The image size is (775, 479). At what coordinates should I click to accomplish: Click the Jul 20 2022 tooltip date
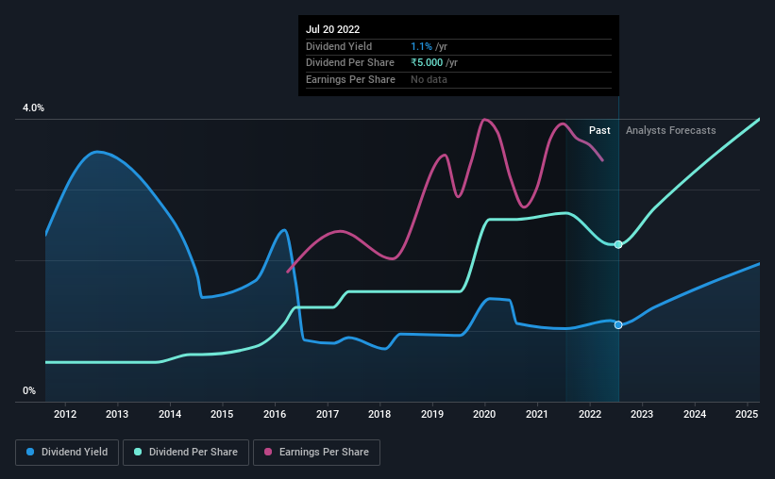tap(332, 29)
